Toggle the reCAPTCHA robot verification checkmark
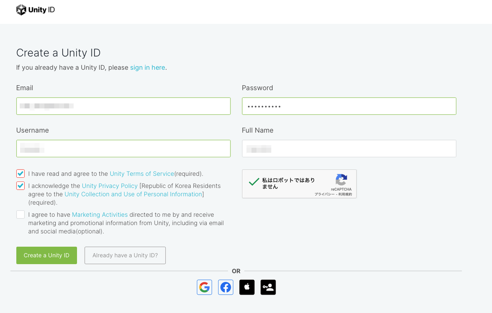The height and width of the screenshot is (313, 492). [x=254, y=182]
